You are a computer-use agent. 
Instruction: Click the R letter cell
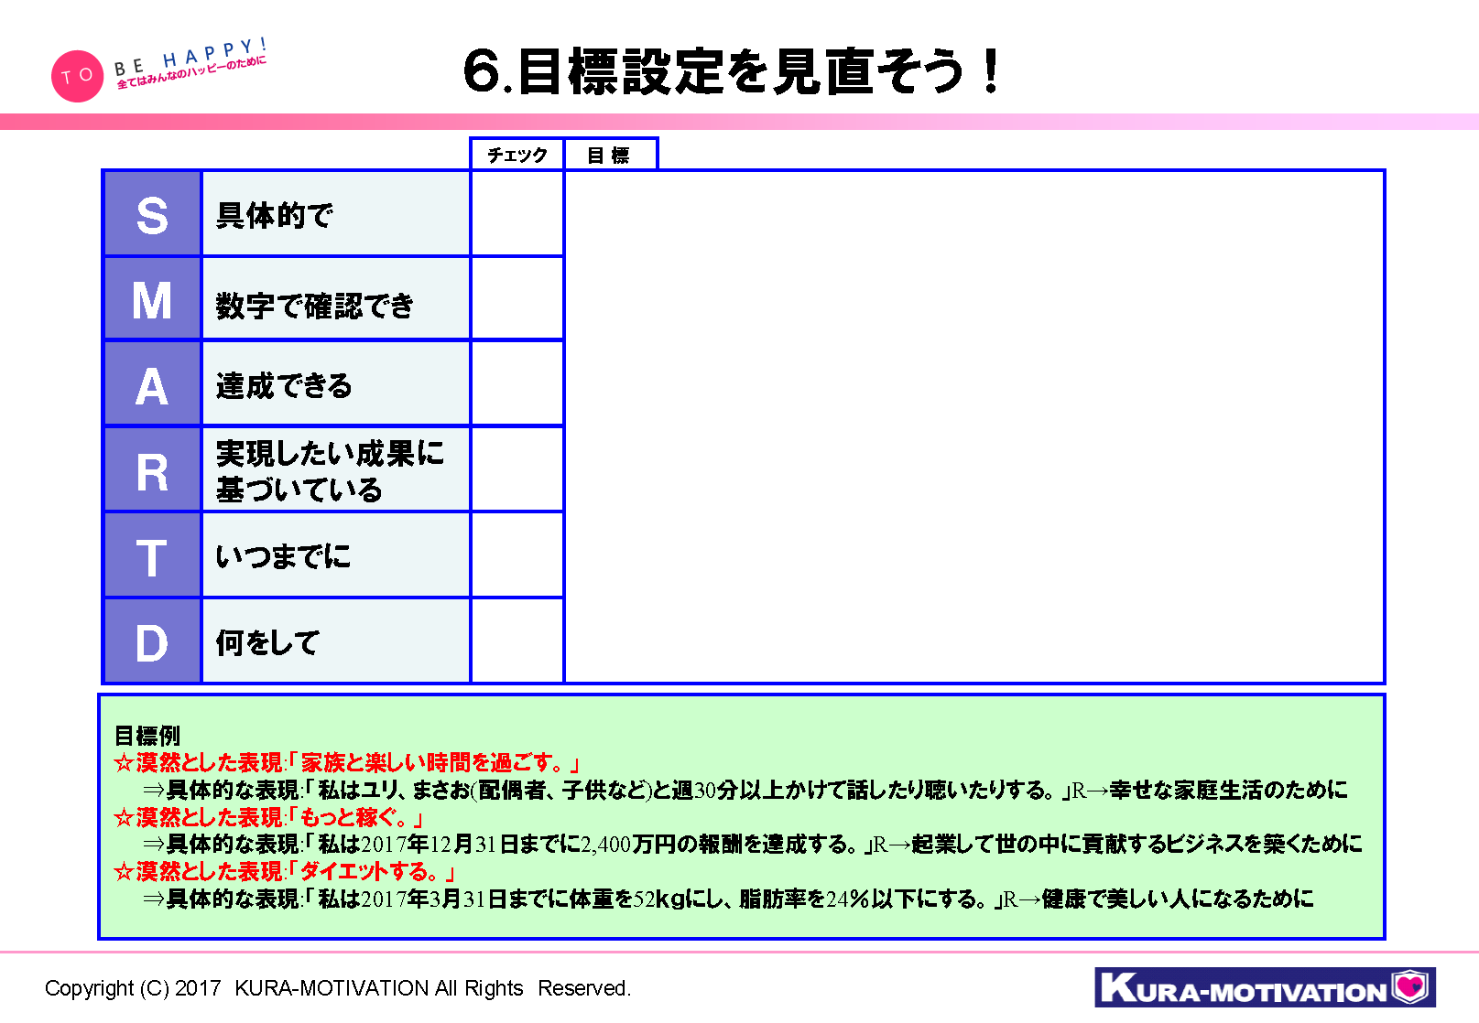point(152,470)
